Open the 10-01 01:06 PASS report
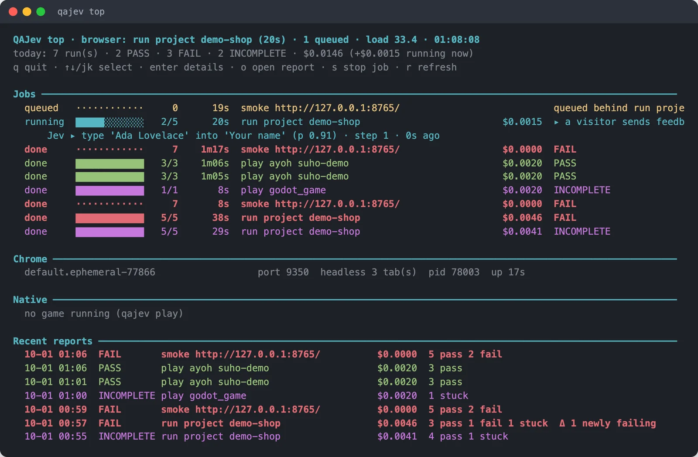This screenshot has width=698, height=457. [243, 368]
